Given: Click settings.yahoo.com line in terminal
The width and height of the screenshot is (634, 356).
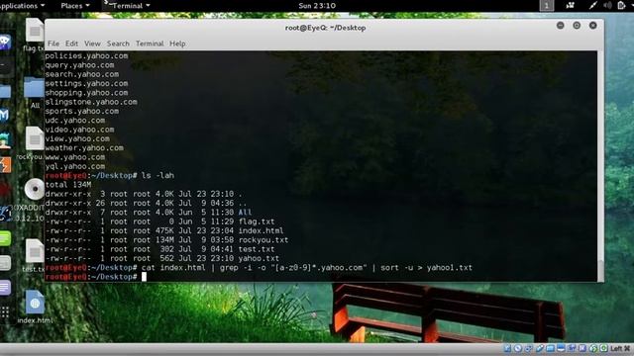Looking at the screenshot, I should 86,83.
